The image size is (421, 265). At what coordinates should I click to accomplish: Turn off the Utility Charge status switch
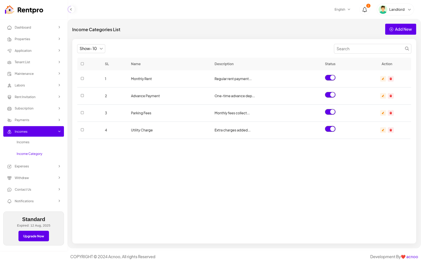coord(330,129)
